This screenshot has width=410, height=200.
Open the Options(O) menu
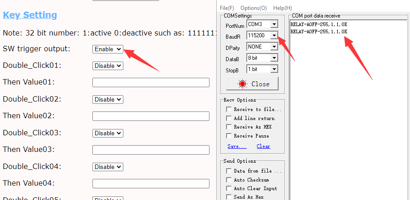(253, 8)
